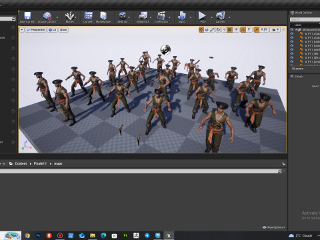Open the Perspective view type dropdown

(x=36, y=29)
